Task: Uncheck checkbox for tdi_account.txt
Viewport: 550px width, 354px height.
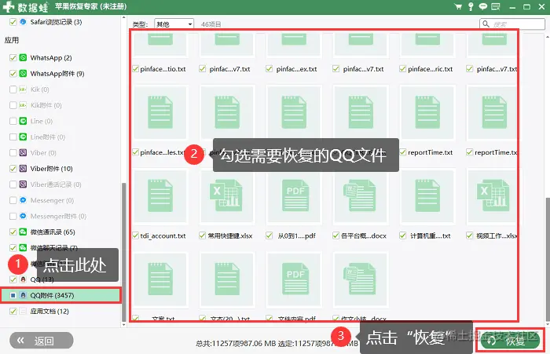Action: pyautogui.click(x=136, y=235)
